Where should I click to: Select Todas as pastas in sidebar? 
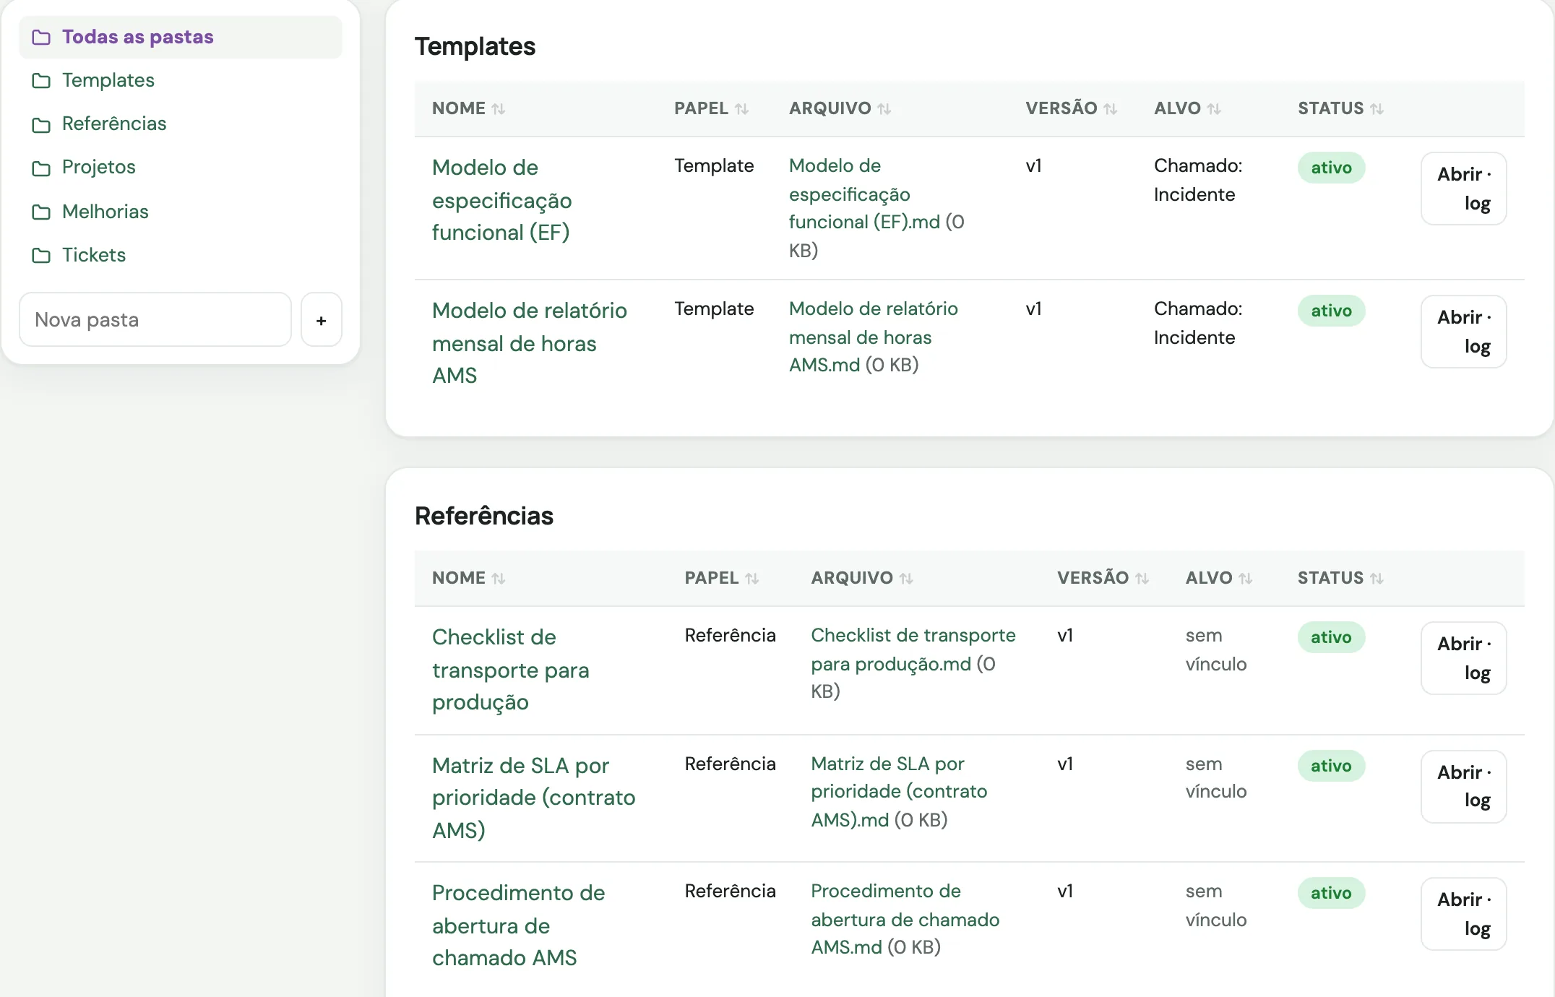tap(181, 37)
